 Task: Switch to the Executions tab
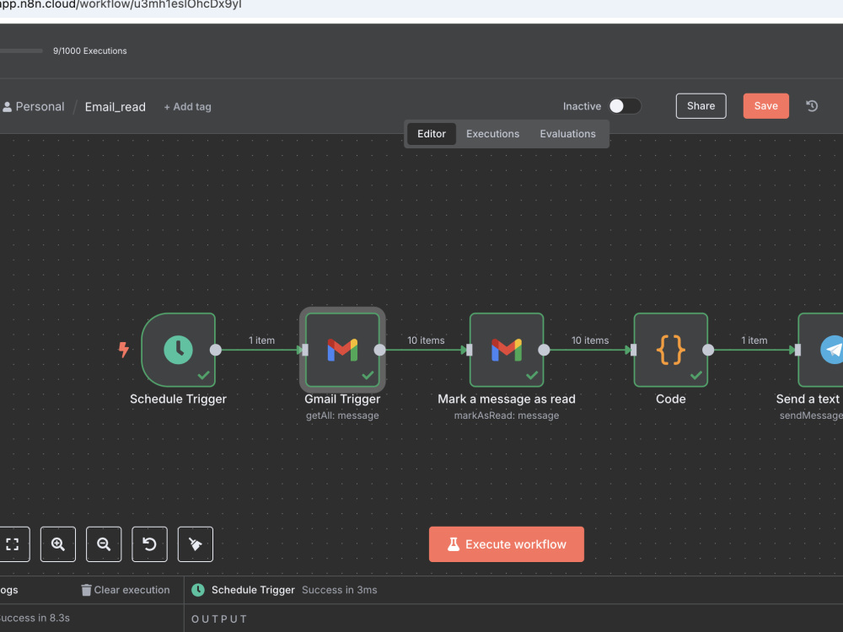pos(492,134)
